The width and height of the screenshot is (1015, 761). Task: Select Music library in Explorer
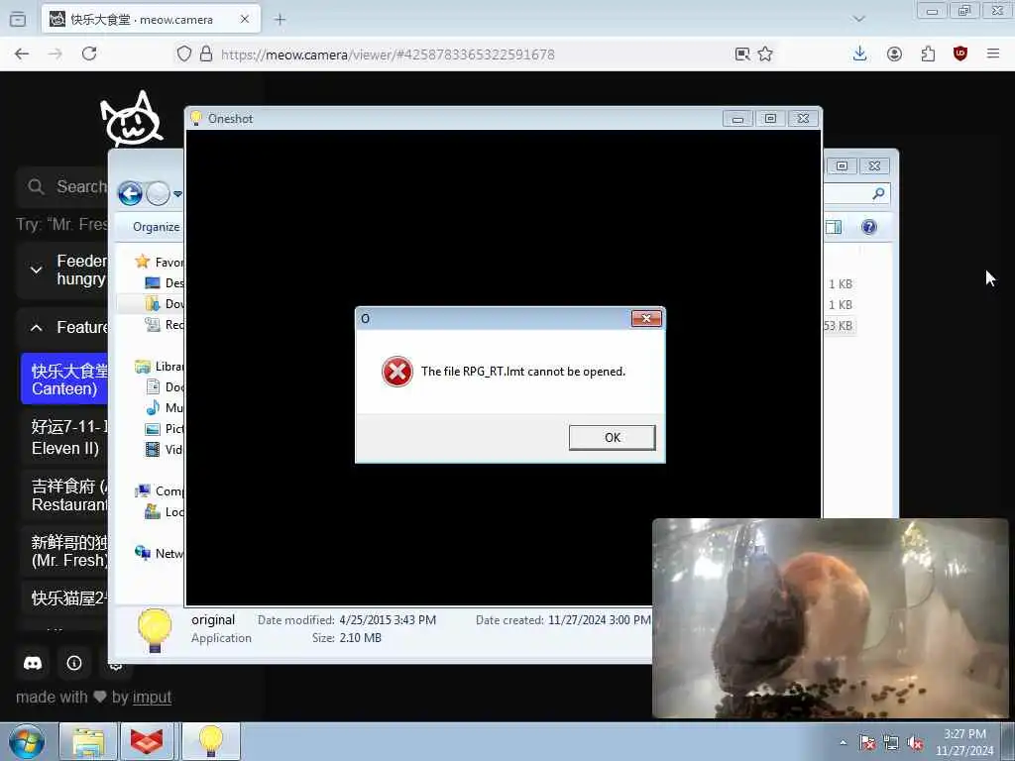pyautogui.click(x=165, y=407)
